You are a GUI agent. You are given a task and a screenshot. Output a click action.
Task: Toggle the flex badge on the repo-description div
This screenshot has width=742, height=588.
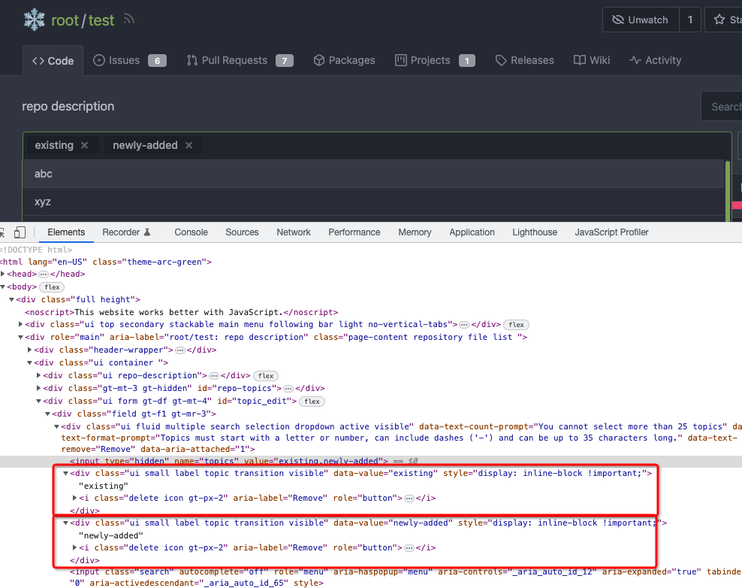coord(266,376)
